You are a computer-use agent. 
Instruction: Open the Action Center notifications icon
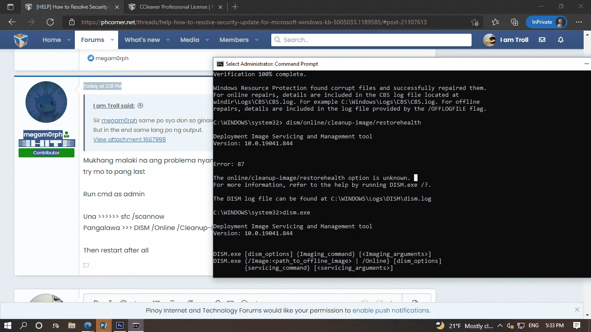click(577, 326)
